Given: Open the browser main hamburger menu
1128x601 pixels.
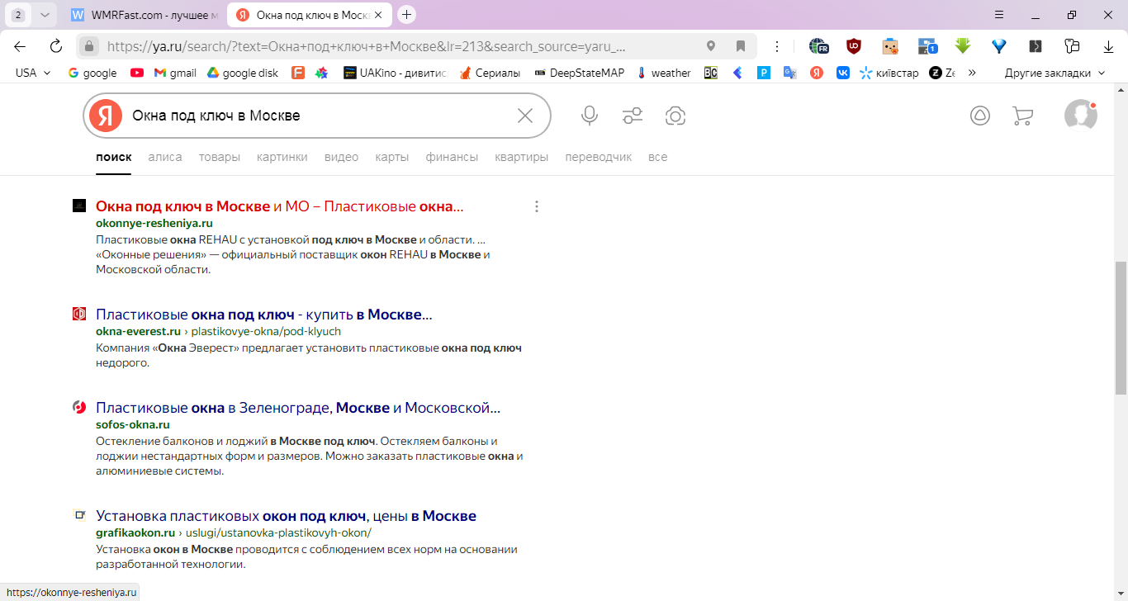Looking at the screenshot, I should click(999, 15).
